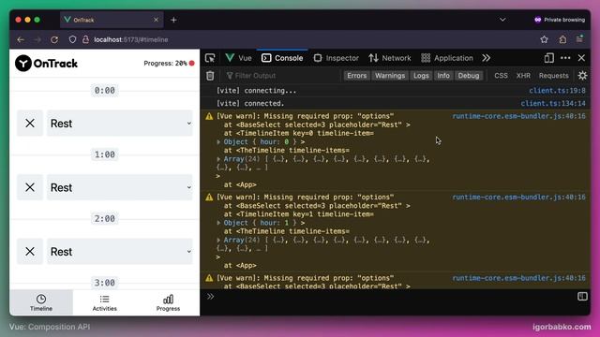Viewport: 600px width, 337px height.
Task: Clear the 0:00 timeline item
Action: click(x=30, y=123)
